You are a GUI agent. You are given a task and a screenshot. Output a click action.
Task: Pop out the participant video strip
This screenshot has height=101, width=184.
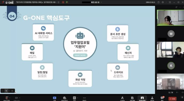point(176,7)
